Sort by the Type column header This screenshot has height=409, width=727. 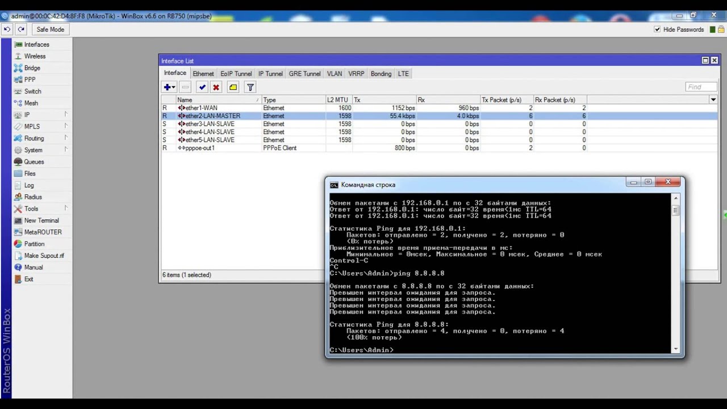click(x=293, y=100)
